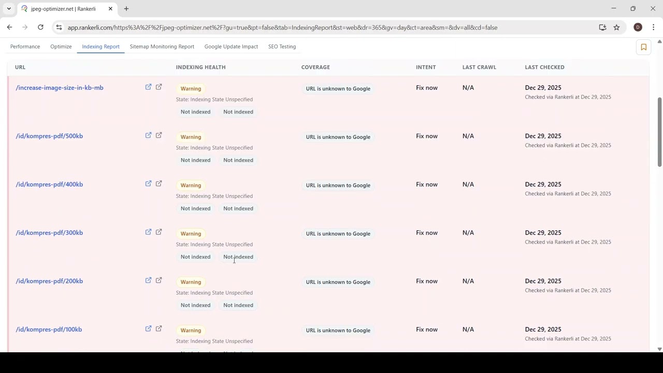Open the /increase-image-size-in-kb-mb URL link

pyautogui.click(x=60, y=88)
